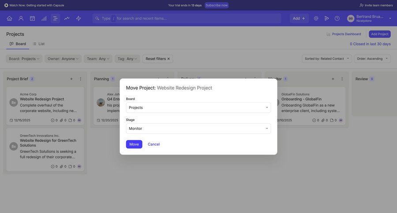
Task: Open the Owner: Anyone filter
Action: 63,59
